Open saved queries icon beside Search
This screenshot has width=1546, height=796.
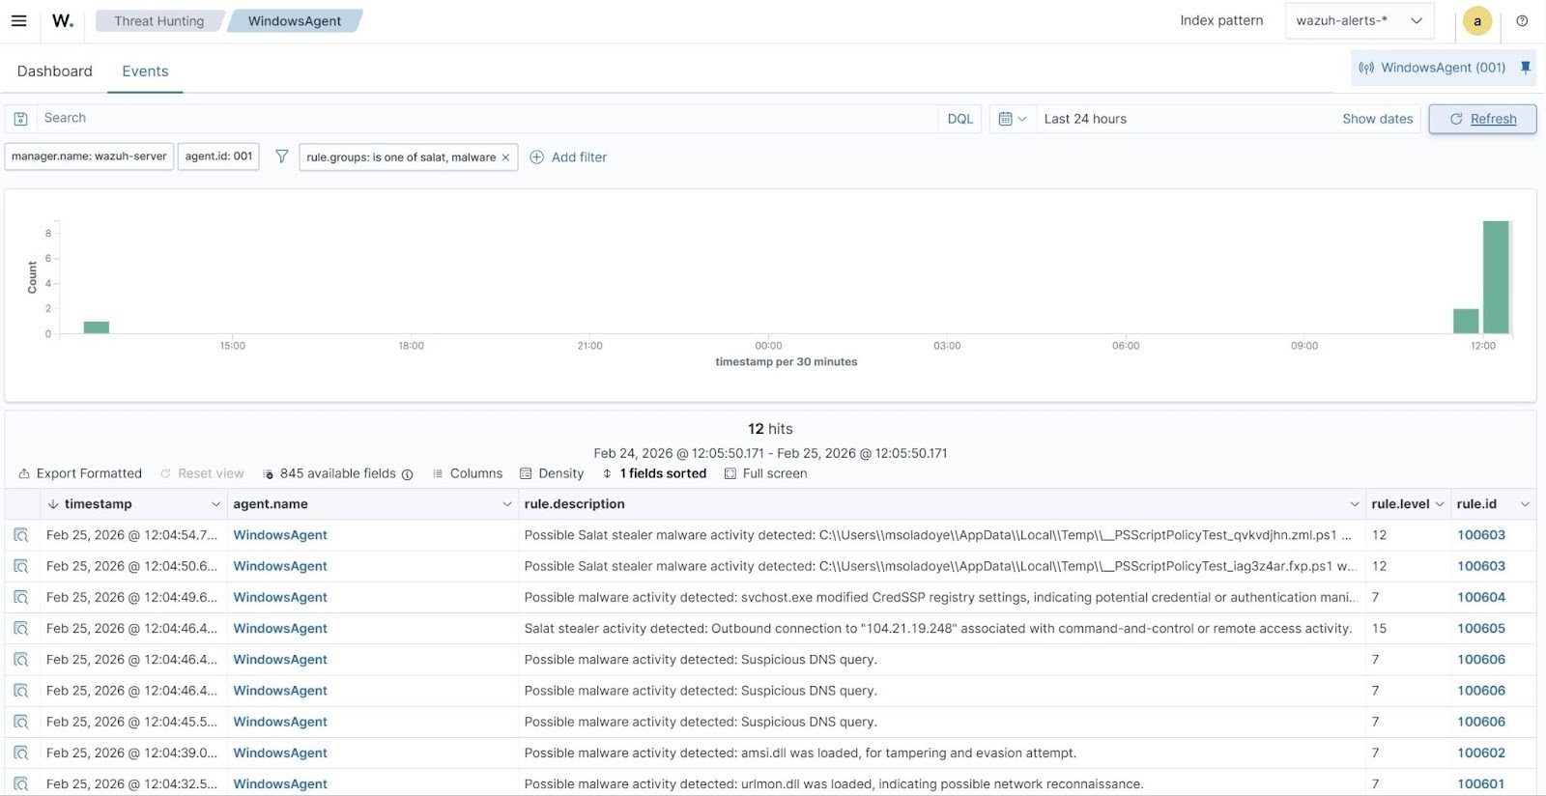[x=20, y=119]
